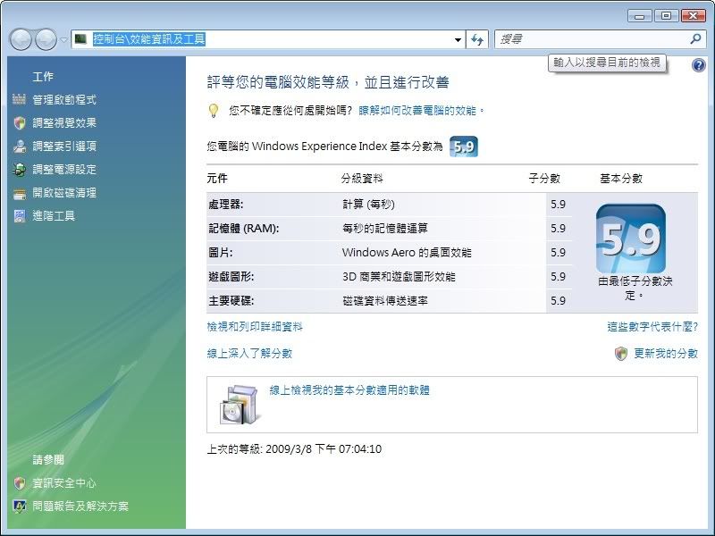Open 開啟磁碟清理 task link
715x536 pixels.
(64, 192)
